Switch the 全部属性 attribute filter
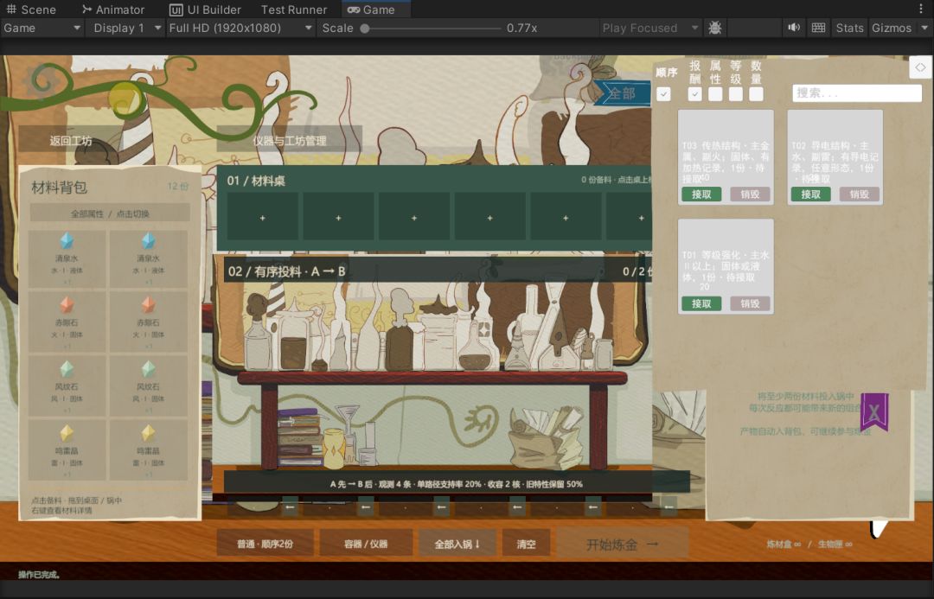934x599 pixels. point(110,213)
